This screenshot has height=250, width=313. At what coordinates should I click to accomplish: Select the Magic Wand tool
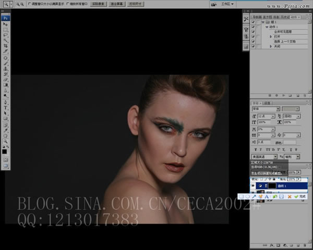click(x=5, y=41)
